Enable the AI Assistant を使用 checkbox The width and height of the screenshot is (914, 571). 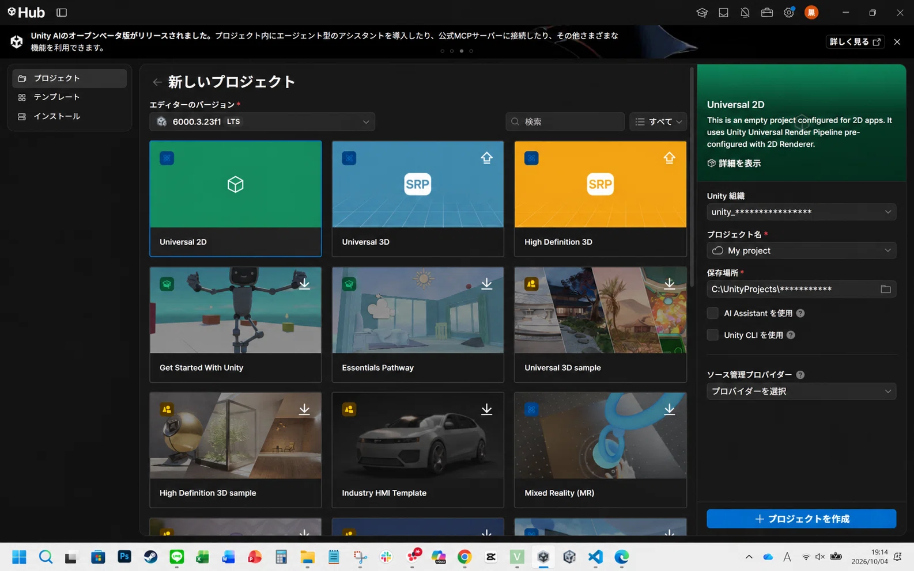[x=713, y=313]
